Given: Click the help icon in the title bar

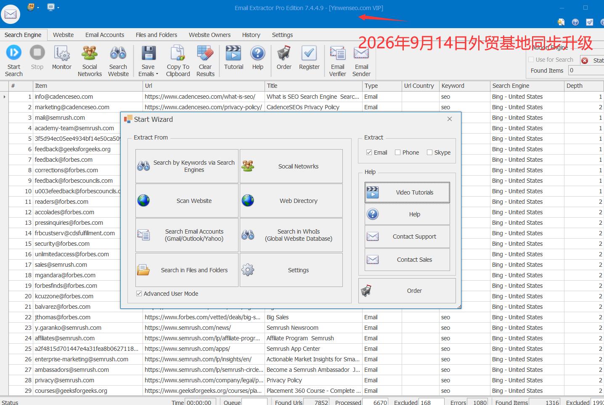Looking at the screenshot, I should coord(575,22).
